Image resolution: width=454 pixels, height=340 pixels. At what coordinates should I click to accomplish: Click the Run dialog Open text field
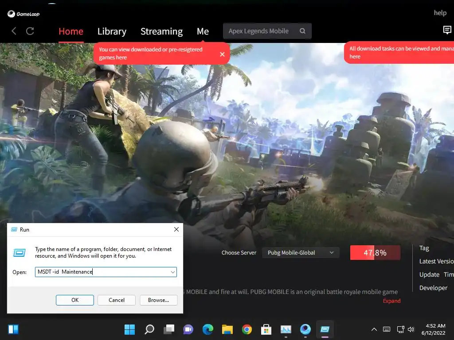106,272
